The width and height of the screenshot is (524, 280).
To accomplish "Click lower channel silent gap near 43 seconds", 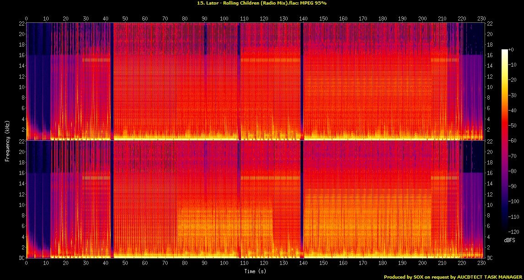I will click(112, 196).
